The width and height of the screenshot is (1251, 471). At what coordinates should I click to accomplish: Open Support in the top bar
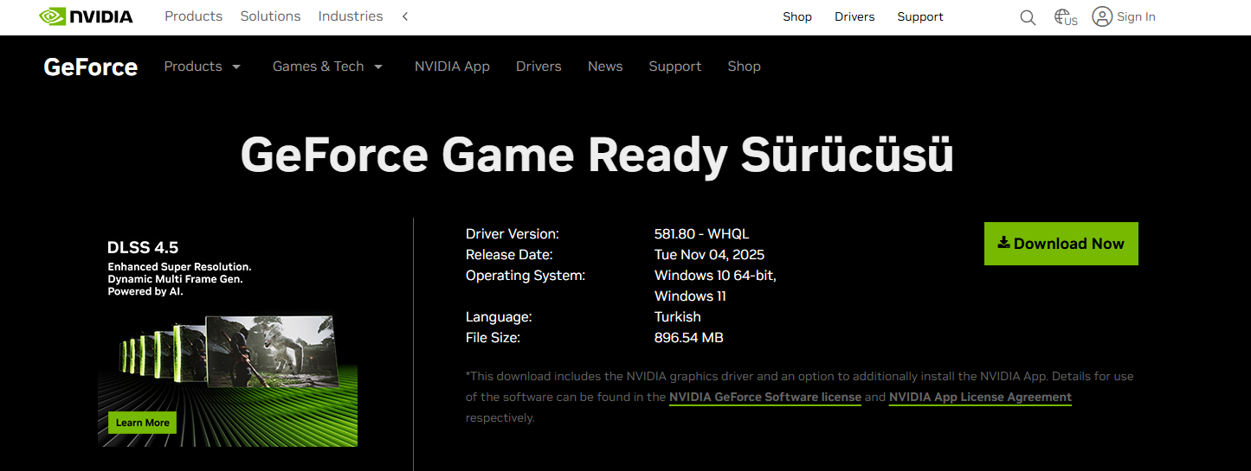click(x=920, y=16)
